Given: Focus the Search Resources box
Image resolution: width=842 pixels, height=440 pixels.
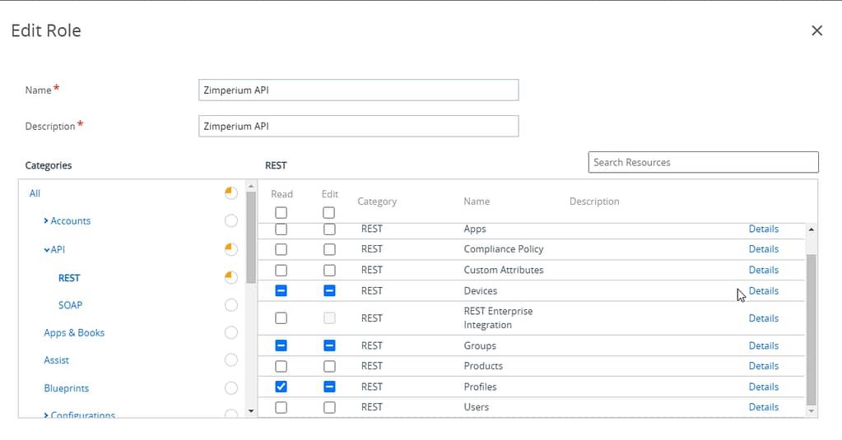Looking at the screenshot, I should point(704,162).
